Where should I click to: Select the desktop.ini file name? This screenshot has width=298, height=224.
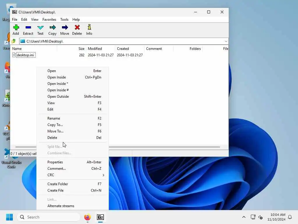[x=26, y=55]
